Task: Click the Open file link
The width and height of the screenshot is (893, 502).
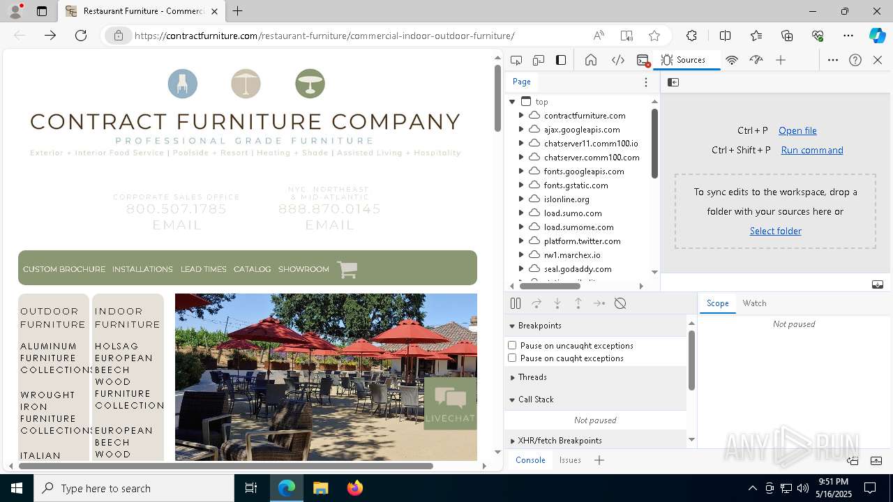Action: click(797, 130)
